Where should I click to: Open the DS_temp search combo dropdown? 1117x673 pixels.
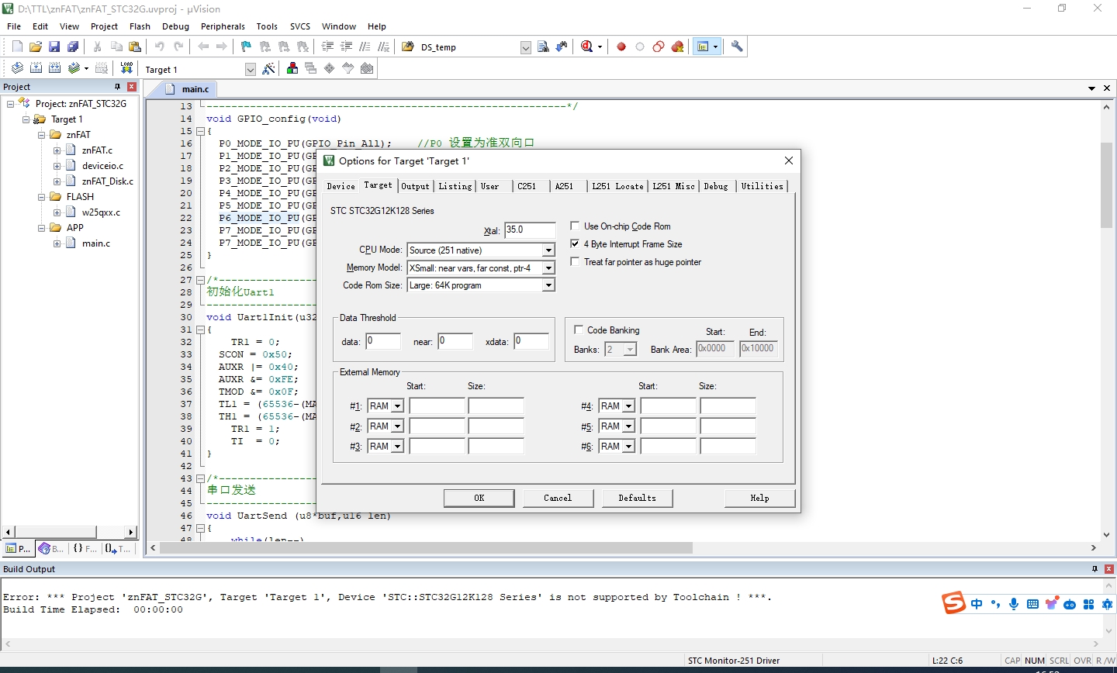pyautogui.click(x=525, y=47)
